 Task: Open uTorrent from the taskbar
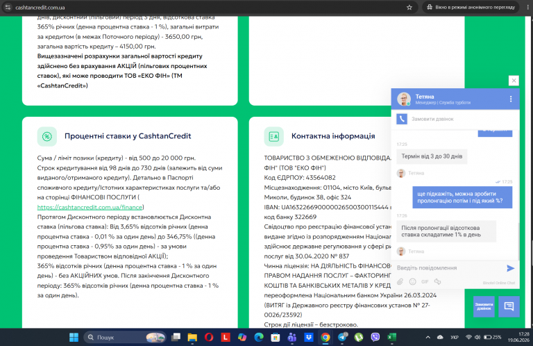(359, 337)
